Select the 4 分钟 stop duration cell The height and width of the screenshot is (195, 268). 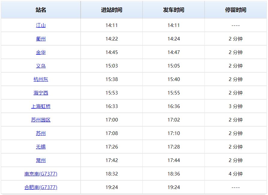coord(236,174)
